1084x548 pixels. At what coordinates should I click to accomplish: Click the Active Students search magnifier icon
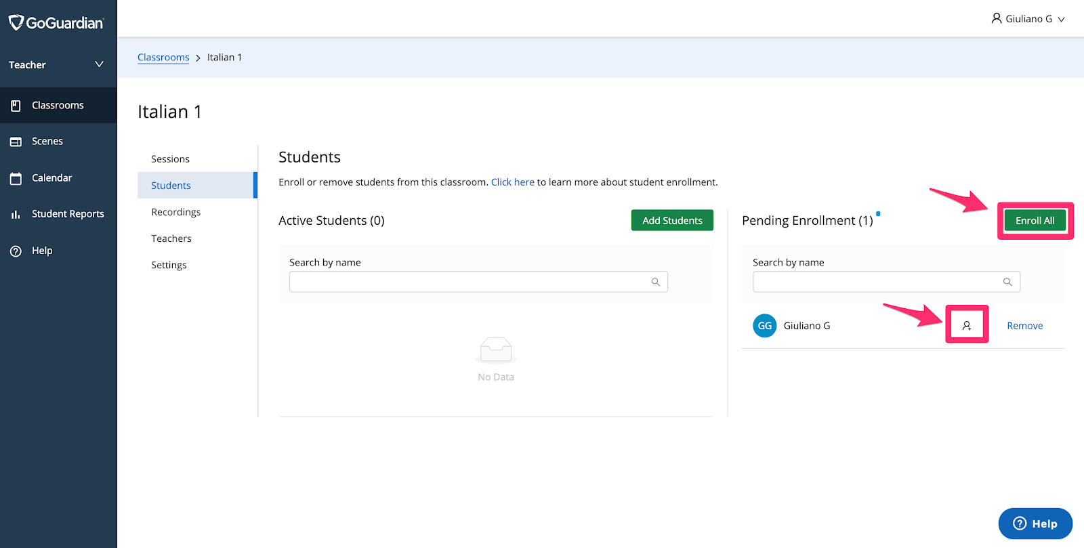(x=655, y=282)
